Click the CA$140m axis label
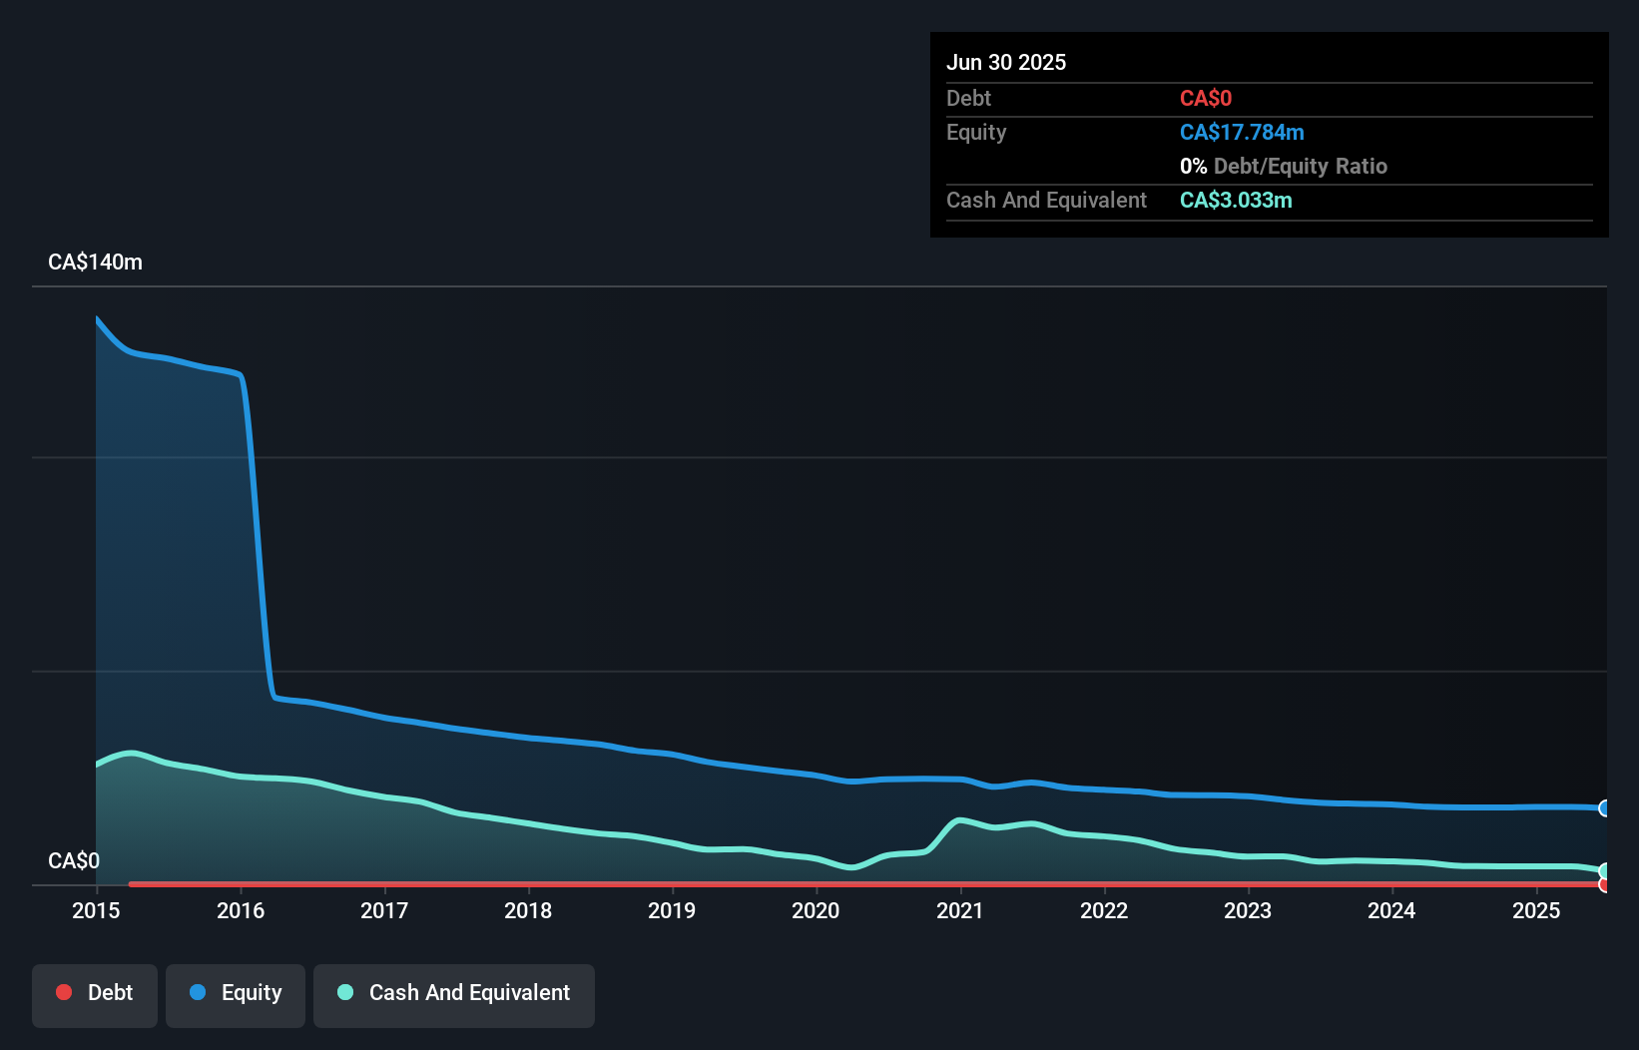1639x1050 pixels. click(95, 262)
